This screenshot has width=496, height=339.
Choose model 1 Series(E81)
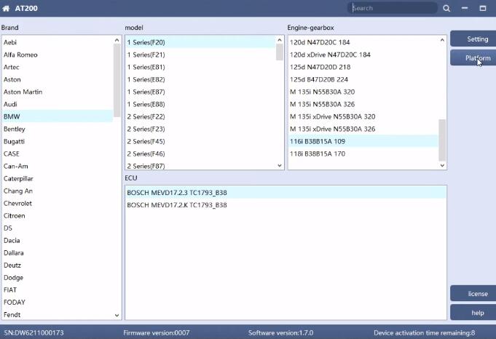point(200,67)
